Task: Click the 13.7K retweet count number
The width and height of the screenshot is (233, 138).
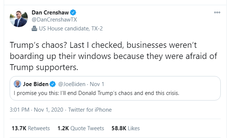Action: point(19,128)
